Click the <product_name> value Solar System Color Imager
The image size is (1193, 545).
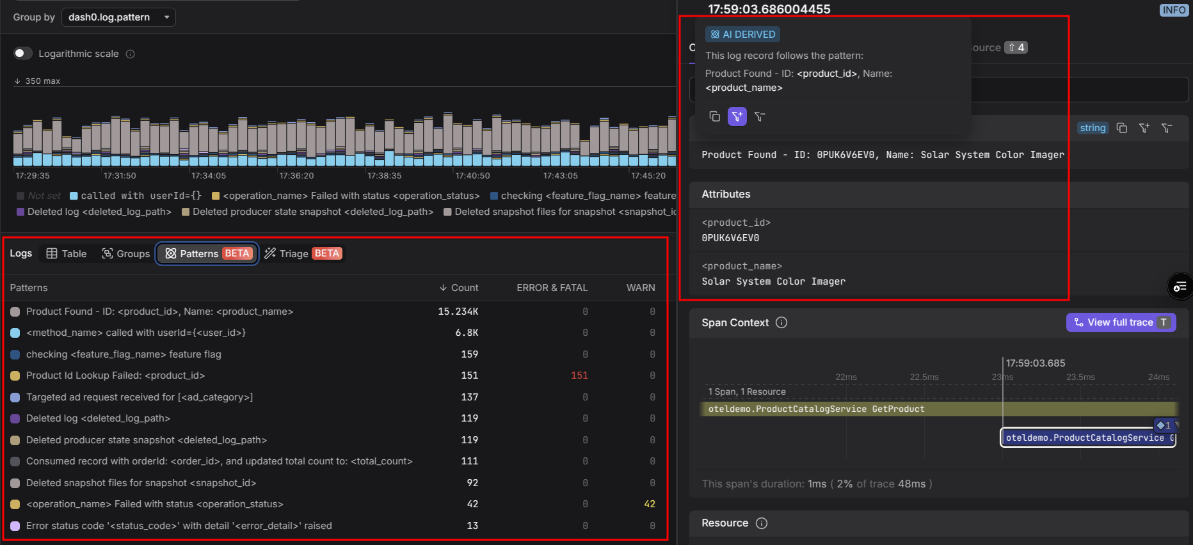(773, 281)
